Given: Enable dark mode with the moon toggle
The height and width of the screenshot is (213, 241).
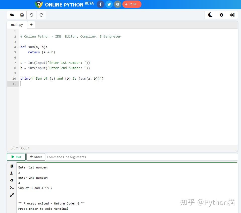Looking at the screenshot, I should [x=210, y=15].
